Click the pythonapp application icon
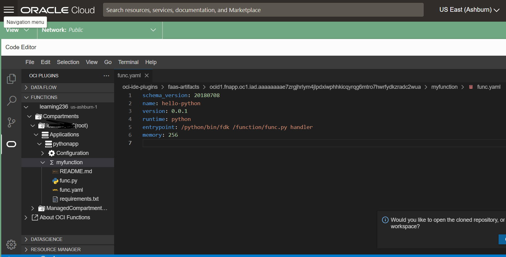The width and height of the screenshot is (506, 257). pyautogui.click(x=49, y=144)
